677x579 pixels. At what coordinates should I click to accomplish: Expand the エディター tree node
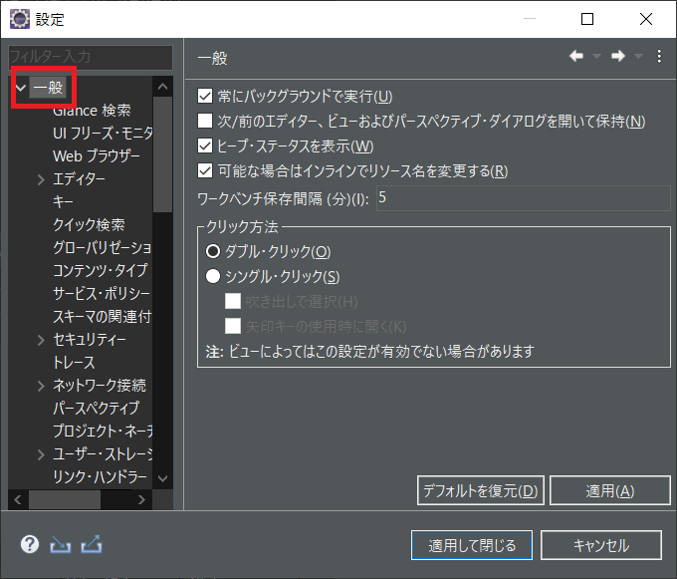[41, 179]
